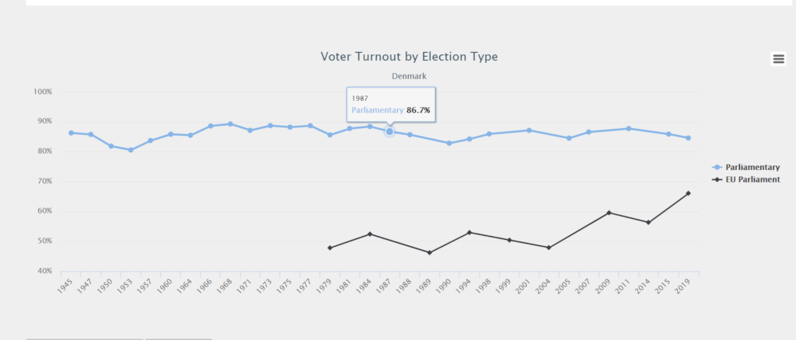Image resolution: width=796 pixels, height=340 pixels.
Task: Click the 1989 EU Parliament data point
Action: pos(429,252)
